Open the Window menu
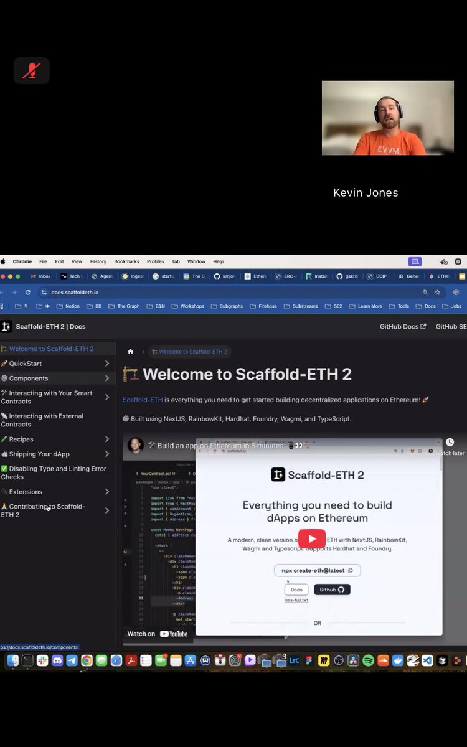This screenshot has height=747, width=467. (196, 261)
